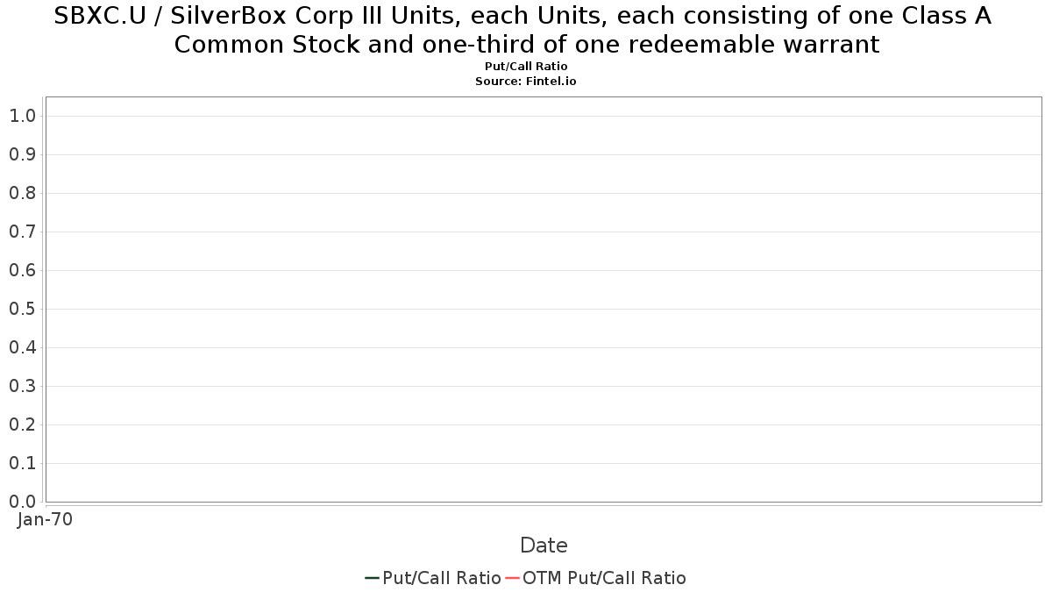Click the Jan-70 x-axis tick label

(x=45, y=519)
